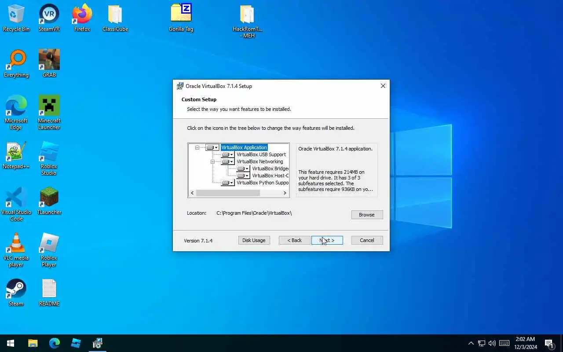Show hidden system tray icons
The image size is (563, 352).
(x=471, y=343)
